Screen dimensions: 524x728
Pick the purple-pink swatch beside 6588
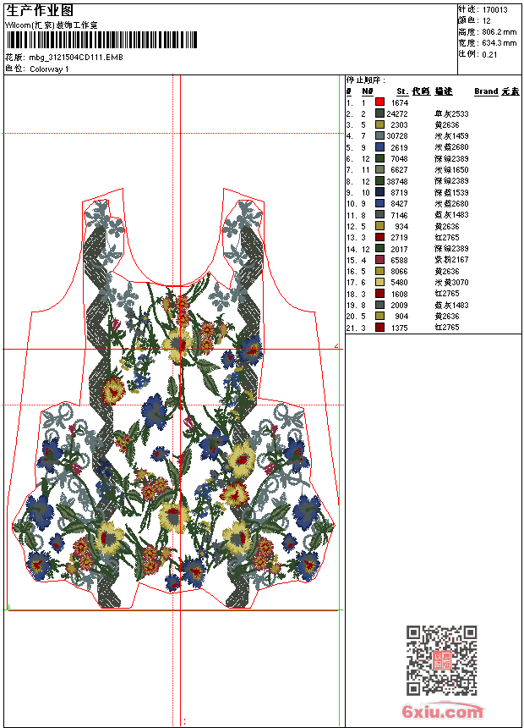(x=379, y=260)
